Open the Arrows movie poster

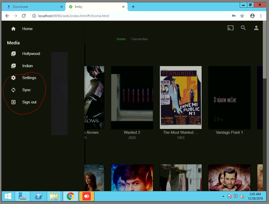pos(94,98)
